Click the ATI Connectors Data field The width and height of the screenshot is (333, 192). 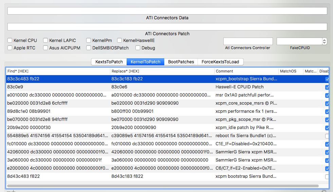pyautogui.click(x=167, y=11)
